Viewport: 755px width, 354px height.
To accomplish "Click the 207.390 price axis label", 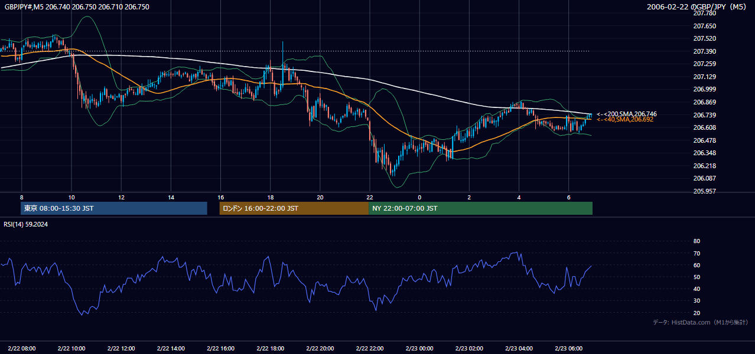I will coord(705,51).
